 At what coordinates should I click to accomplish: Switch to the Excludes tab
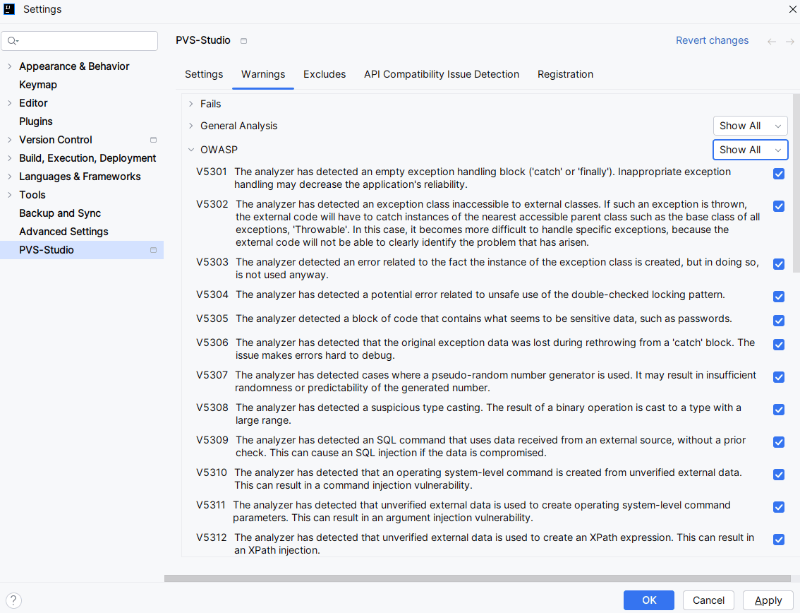point(325,74)
